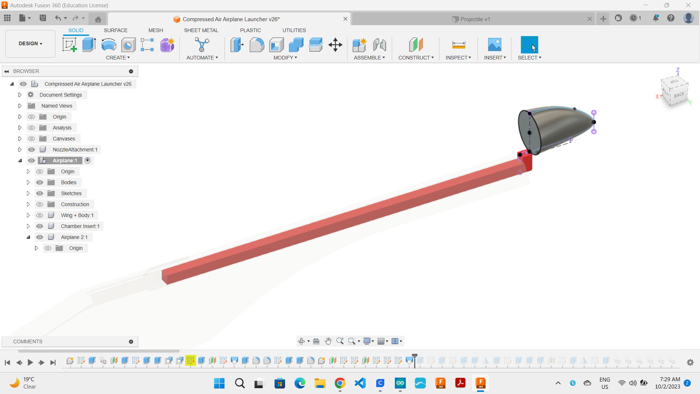Open the Orbit navigation tool

(x=301, y=341)
